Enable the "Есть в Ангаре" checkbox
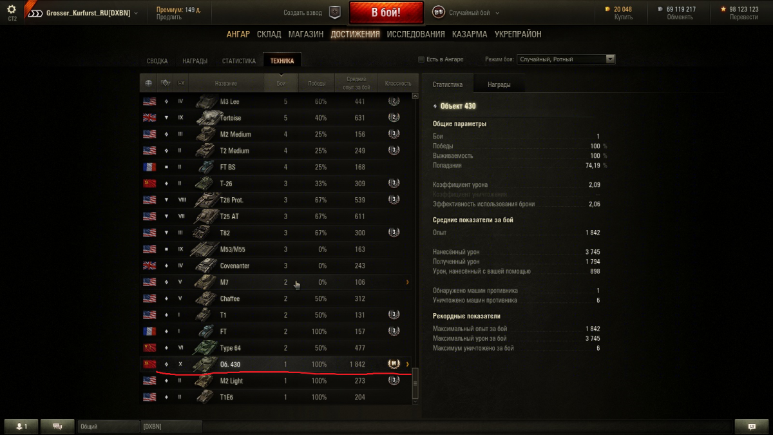The height and width of the screenshot is (435, 773). pos(421,59)
